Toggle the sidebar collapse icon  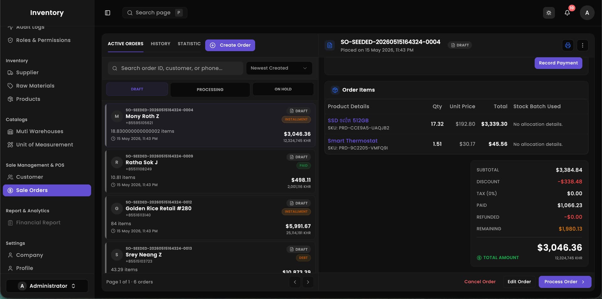tap(108, 13)
